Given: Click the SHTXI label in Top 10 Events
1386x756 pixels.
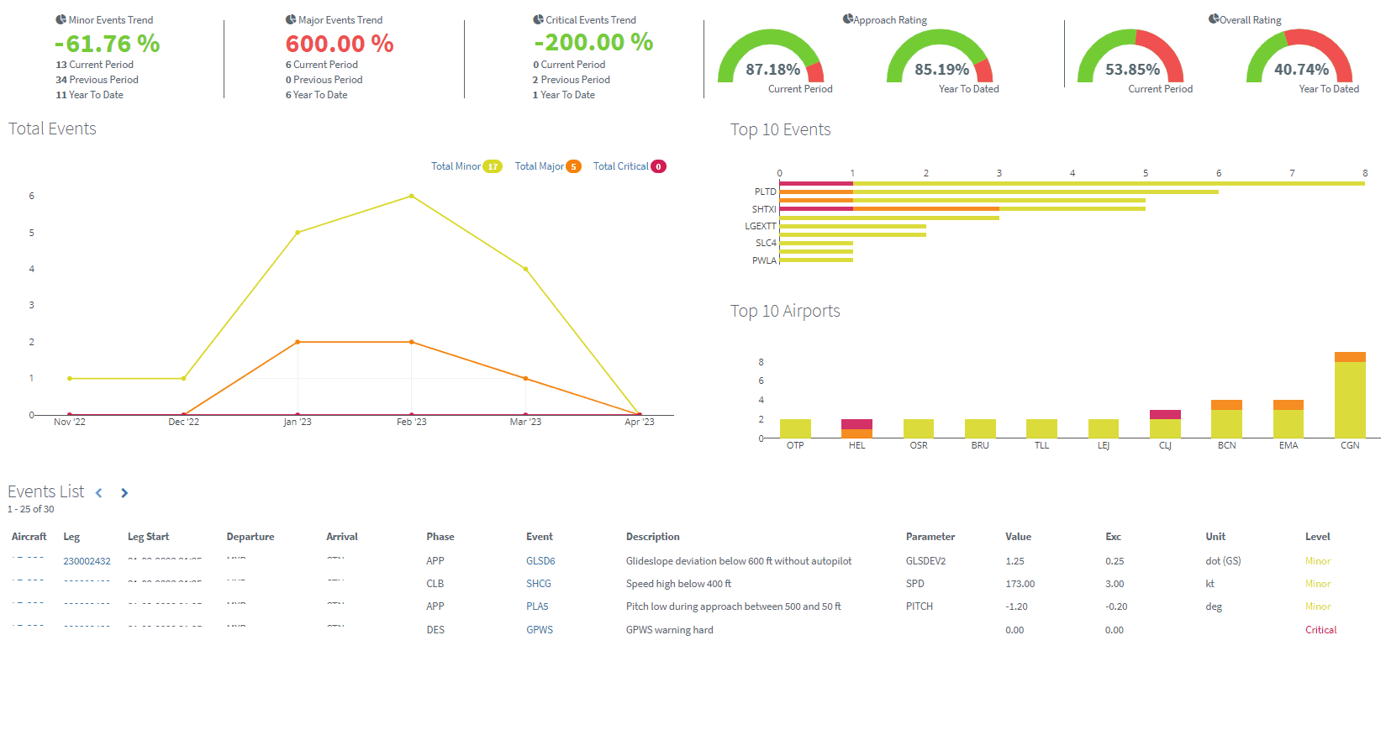Looking at the screenshot, I should 764,209.
